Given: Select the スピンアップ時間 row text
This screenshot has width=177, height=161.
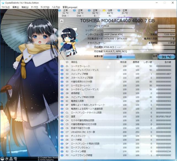Looking at the screenshot, I should point(79,74).
